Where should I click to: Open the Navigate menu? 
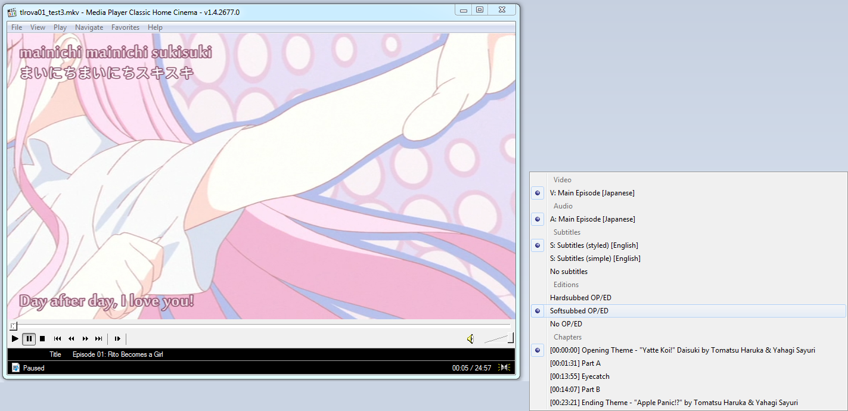[x=89, y=27]
